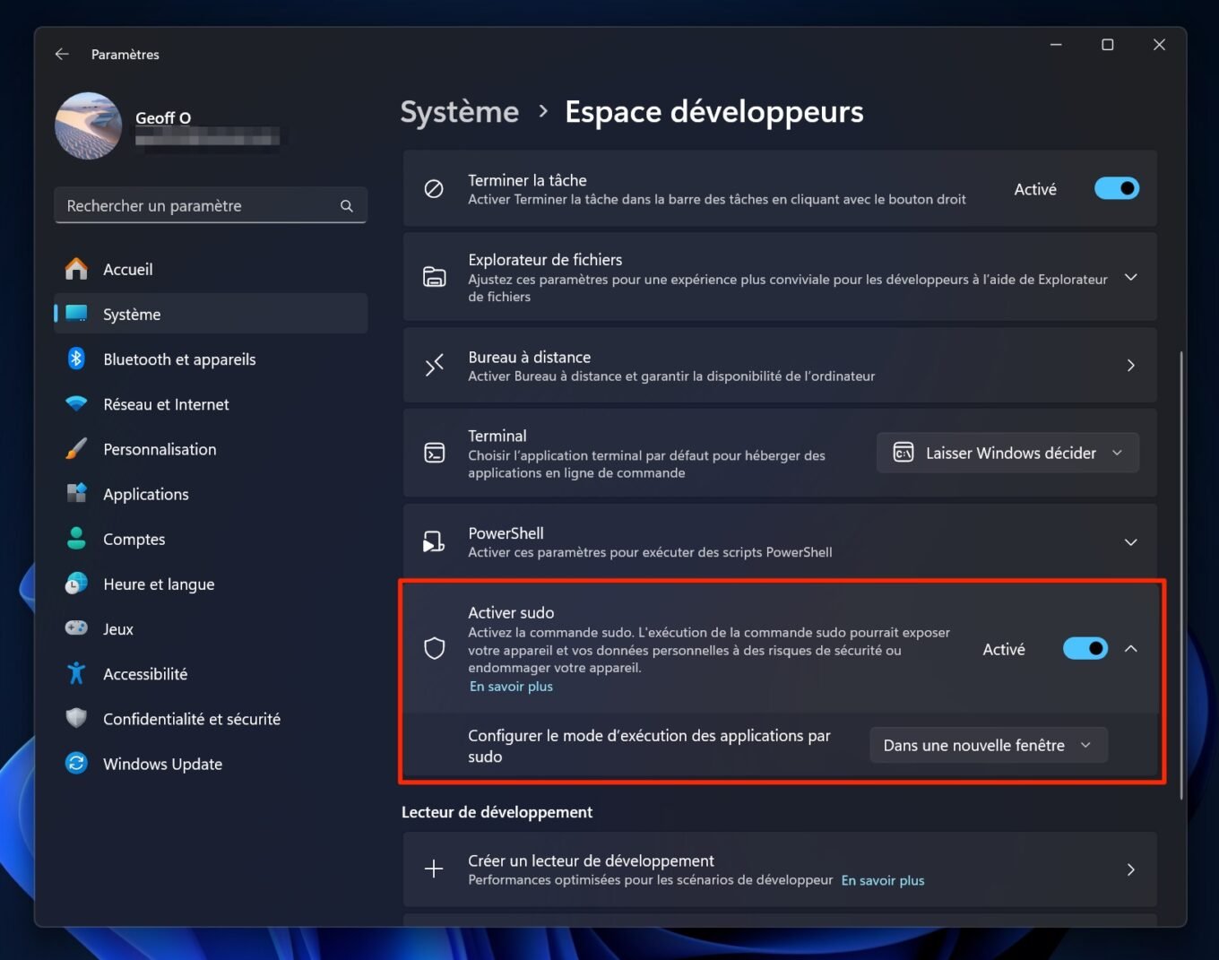Click the Confidentialité et sécurité shield icon

(x=77, y=718)
